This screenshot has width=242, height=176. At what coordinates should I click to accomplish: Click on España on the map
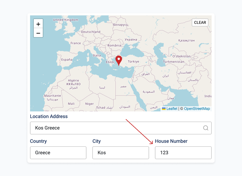(x=67, y=59)
